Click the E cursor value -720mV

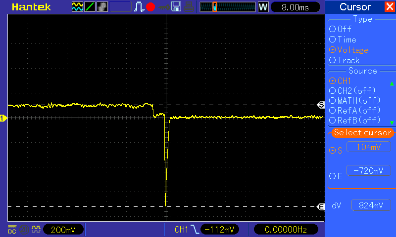tap(369, 171)
